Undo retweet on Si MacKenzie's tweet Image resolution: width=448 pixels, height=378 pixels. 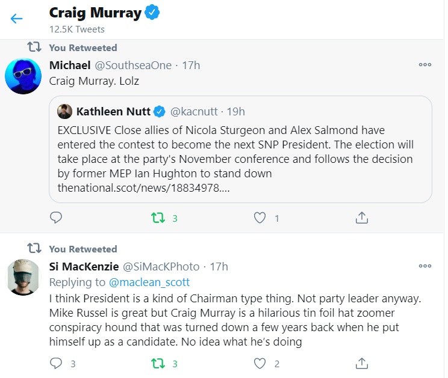pyautogui.click(x=158, y=364)
